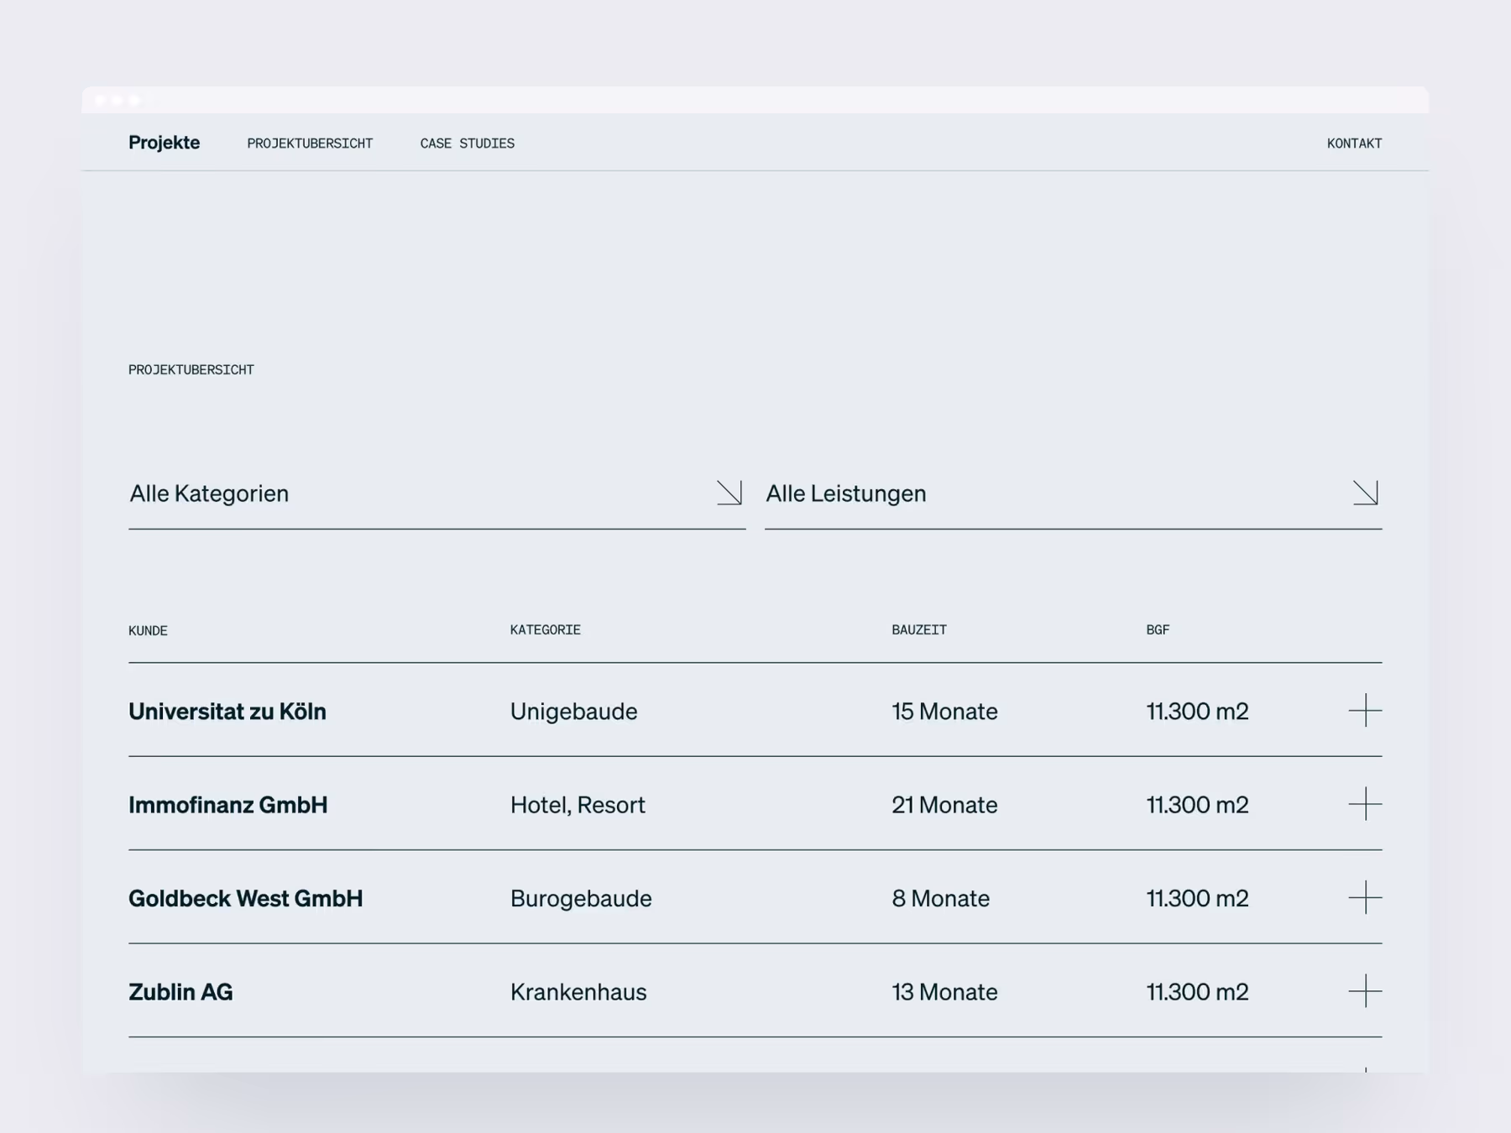Image resolution: width=1511 pixels, height=1133 pixels.
Task: Click the arrow icon beside Alle Leistungen
Action: (1365, 493)
